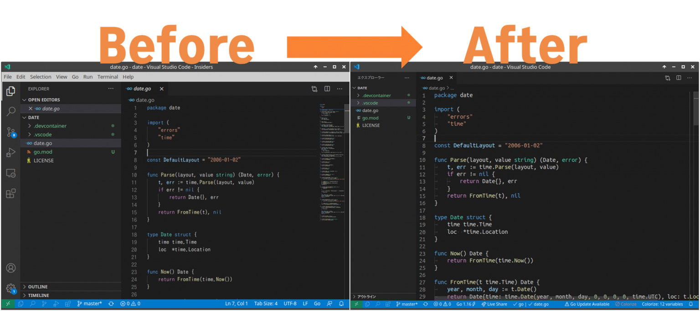This screenshot has width=700, height=311.
Task: Split the editor in the After window
Action: (679, 78)
